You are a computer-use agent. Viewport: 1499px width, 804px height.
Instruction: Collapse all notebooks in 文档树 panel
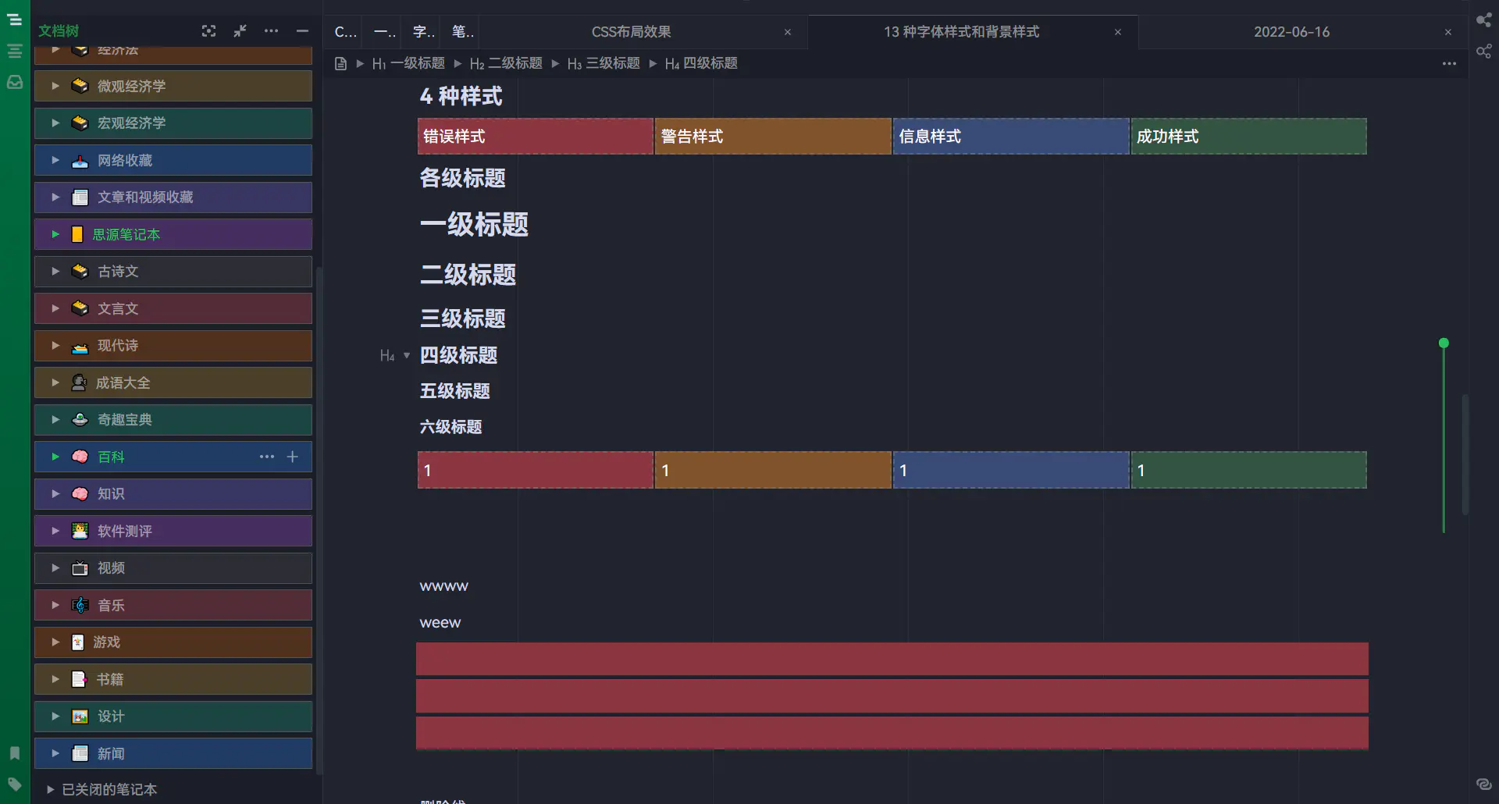click(x=240, y=31)
